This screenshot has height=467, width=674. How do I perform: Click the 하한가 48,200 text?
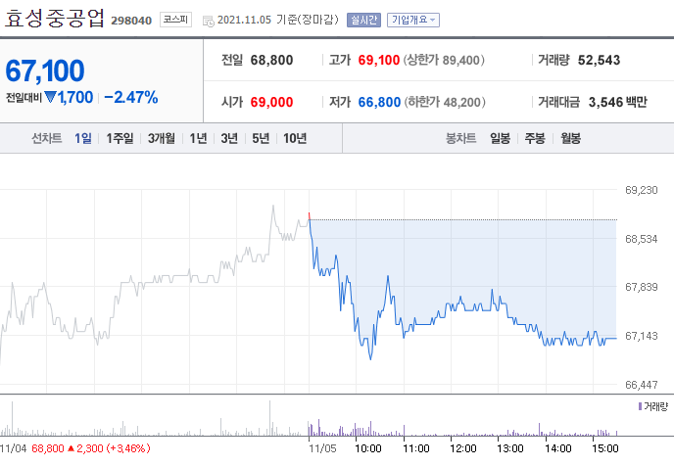click(445, 102)
